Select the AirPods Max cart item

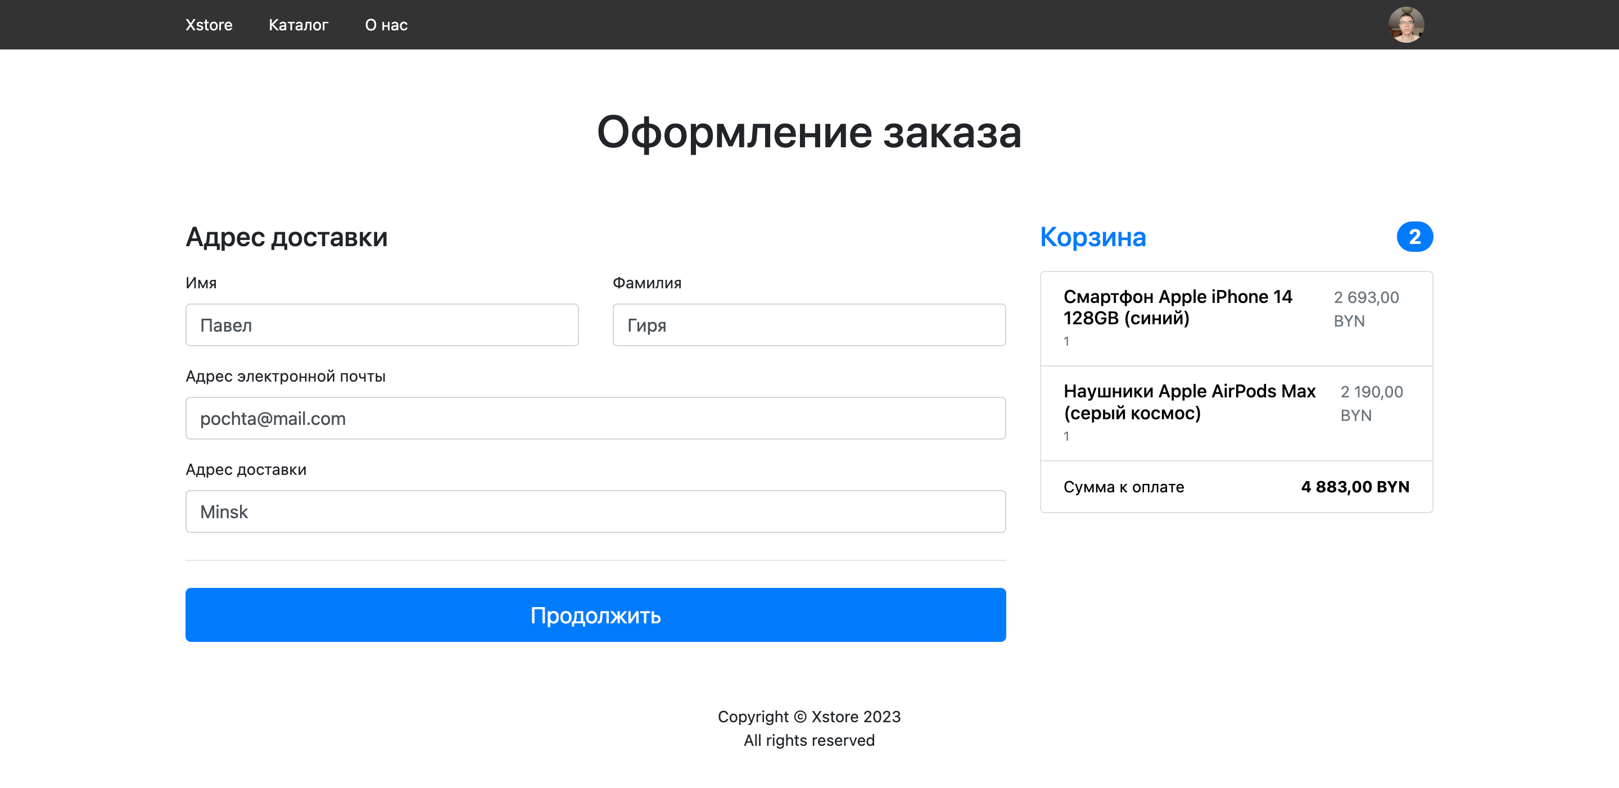pos(1236,414)
